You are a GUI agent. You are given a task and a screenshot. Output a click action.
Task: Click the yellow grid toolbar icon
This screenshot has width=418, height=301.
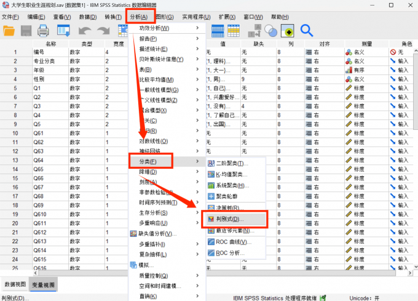click(x=234, y=31)
